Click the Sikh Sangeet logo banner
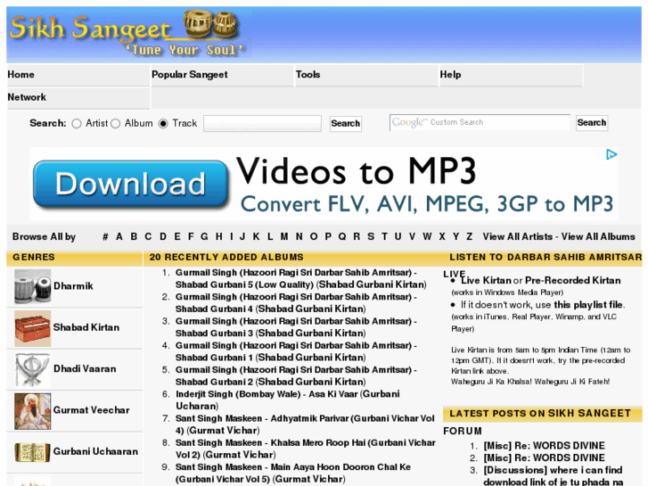Screen dimensions: 648x486 128,35
